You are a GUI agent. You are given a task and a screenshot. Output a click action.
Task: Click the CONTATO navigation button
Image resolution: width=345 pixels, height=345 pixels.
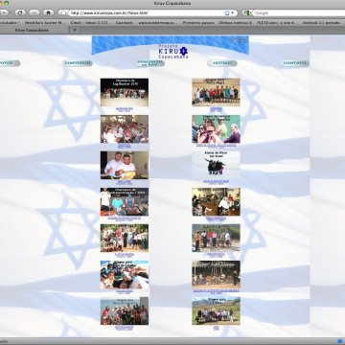tap(295, 63)
